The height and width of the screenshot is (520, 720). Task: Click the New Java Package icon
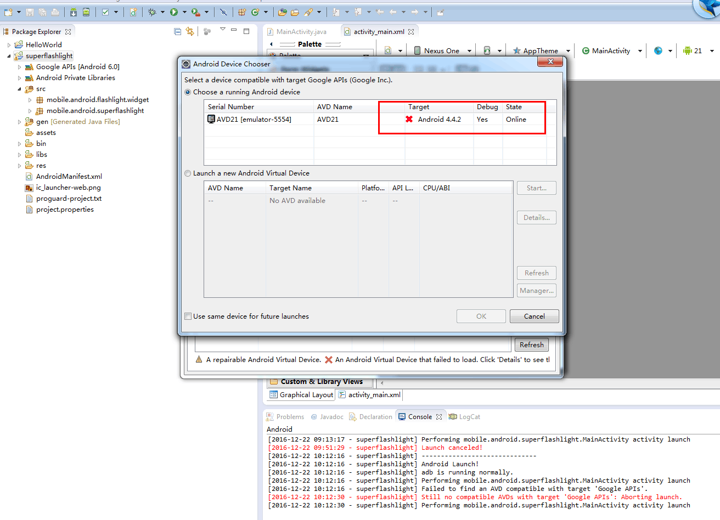242,12
